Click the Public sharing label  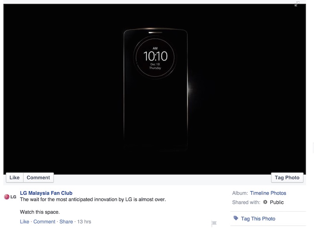277,202
